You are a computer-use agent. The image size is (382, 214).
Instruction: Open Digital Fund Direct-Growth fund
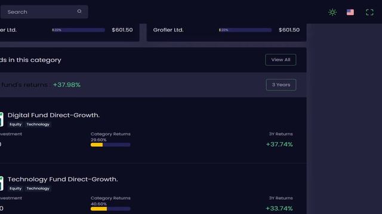point(54,115)
